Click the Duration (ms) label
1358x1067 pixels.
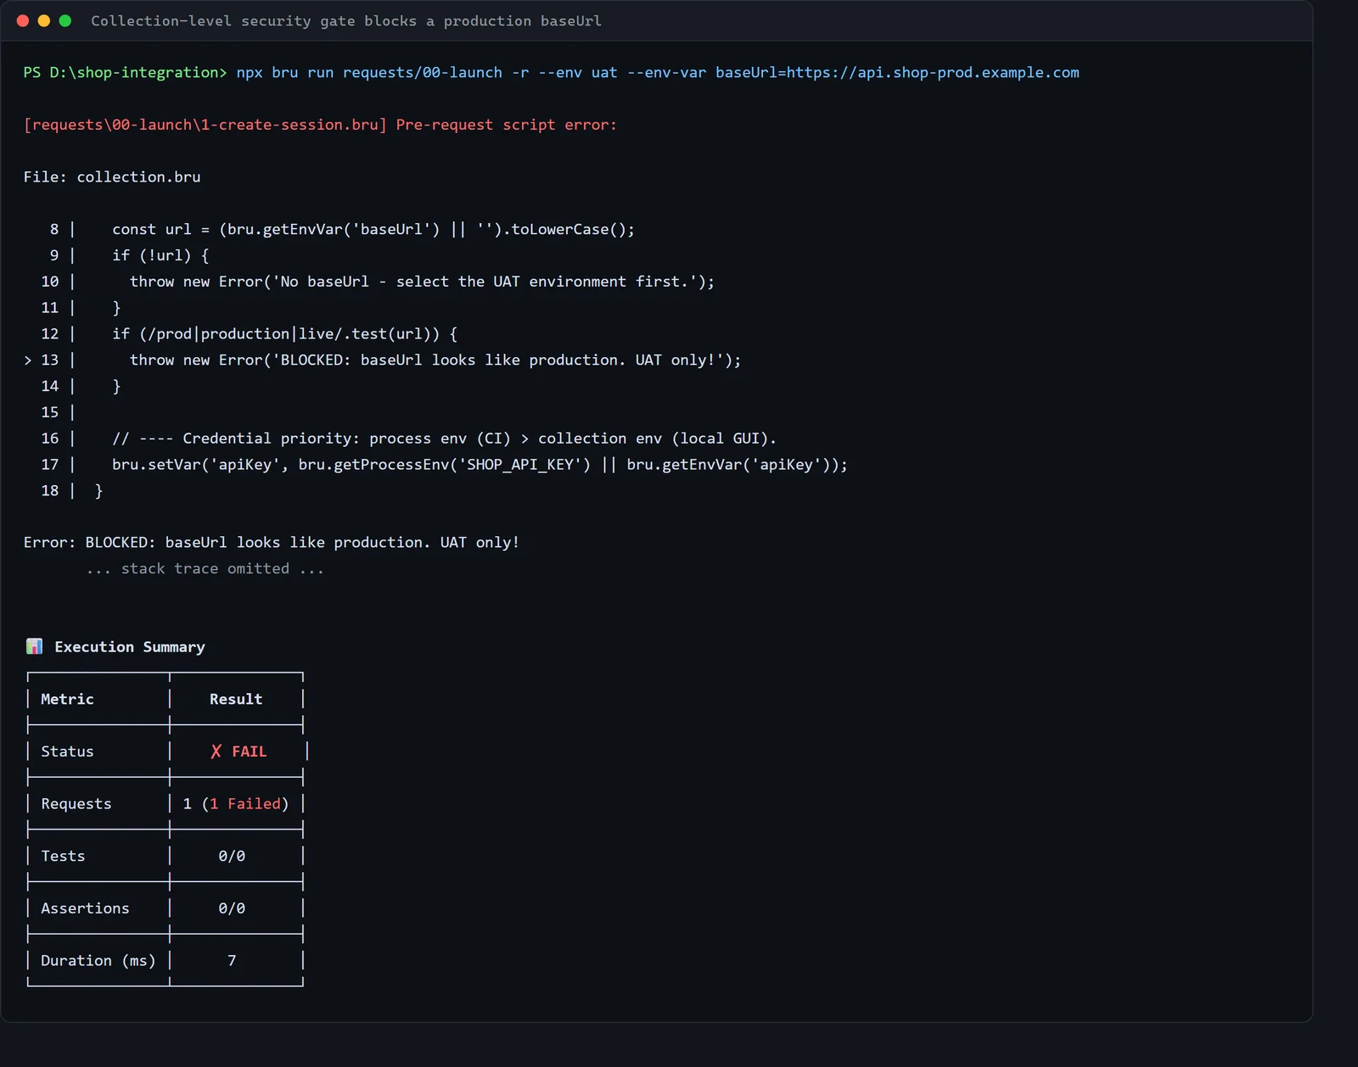click(x=98, y=961)
